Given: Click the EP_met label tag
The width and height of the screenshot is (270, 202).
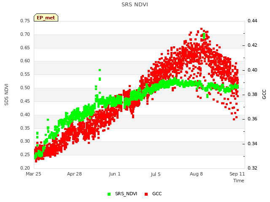Looking at the screenshot, I should (46, 18).
